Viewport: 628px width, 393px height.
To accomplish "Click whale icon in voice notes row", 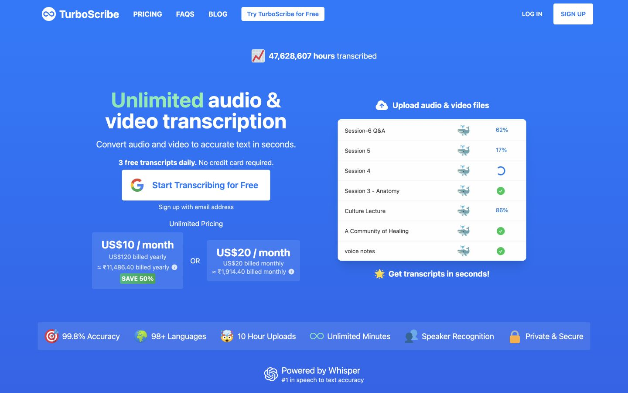I will 463,251.
